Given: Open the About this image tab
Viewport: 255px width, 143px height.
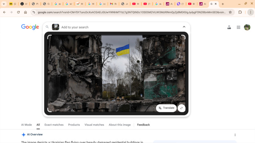Looking at the screenshot, I should [x=120, y=125].
